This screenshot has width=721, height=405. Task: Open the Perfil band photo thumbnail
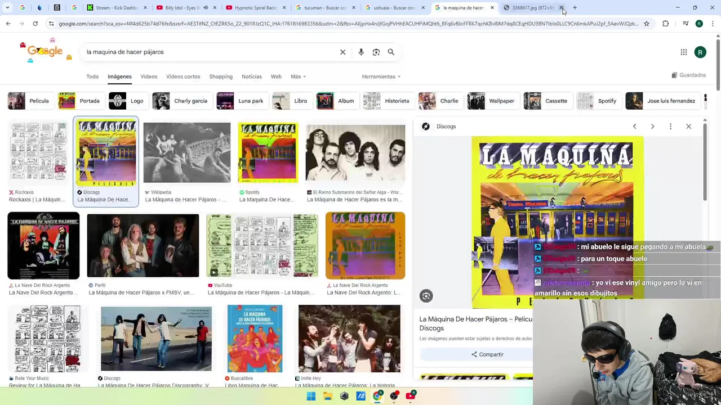point(143,246)
